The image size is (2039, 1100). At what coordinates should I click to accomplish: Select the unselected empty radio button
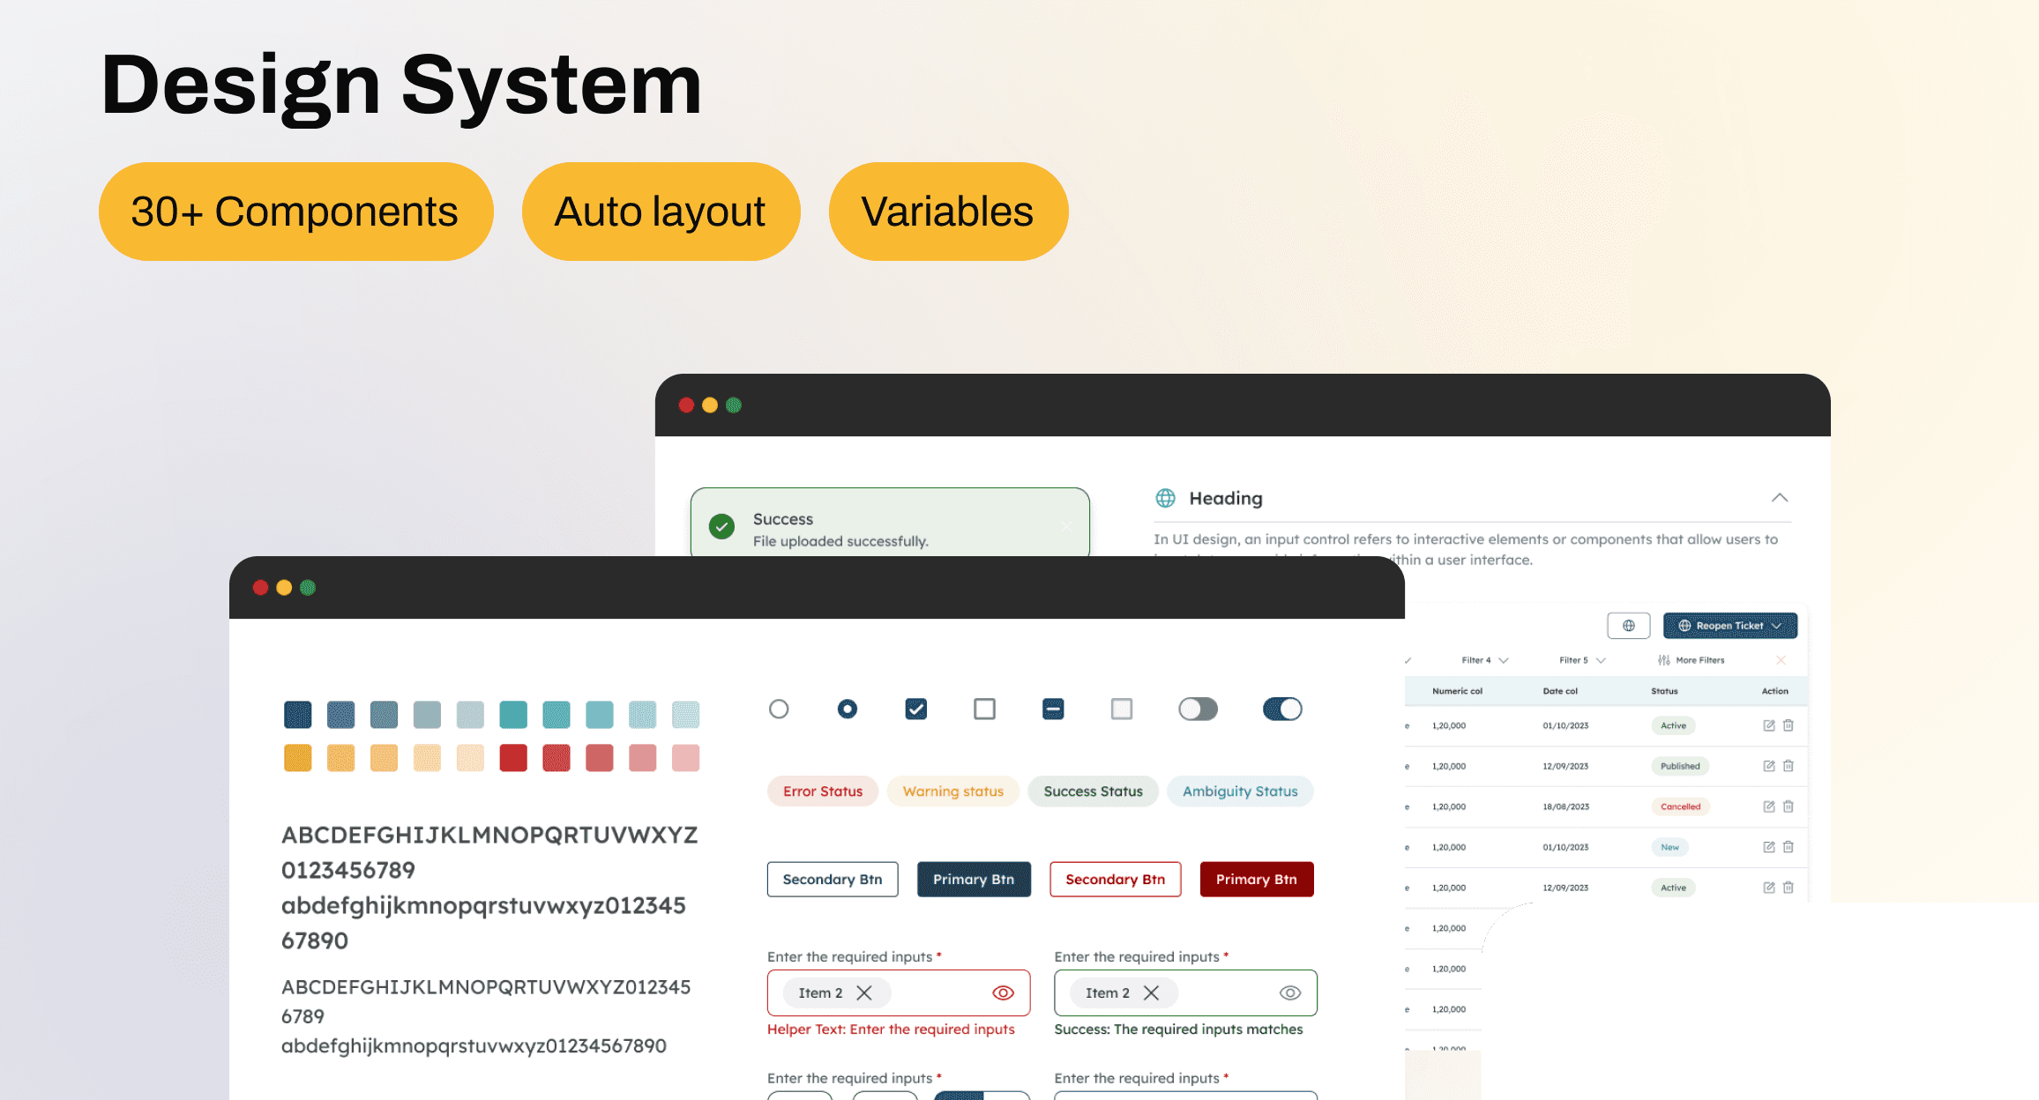(x=779, y=709)
